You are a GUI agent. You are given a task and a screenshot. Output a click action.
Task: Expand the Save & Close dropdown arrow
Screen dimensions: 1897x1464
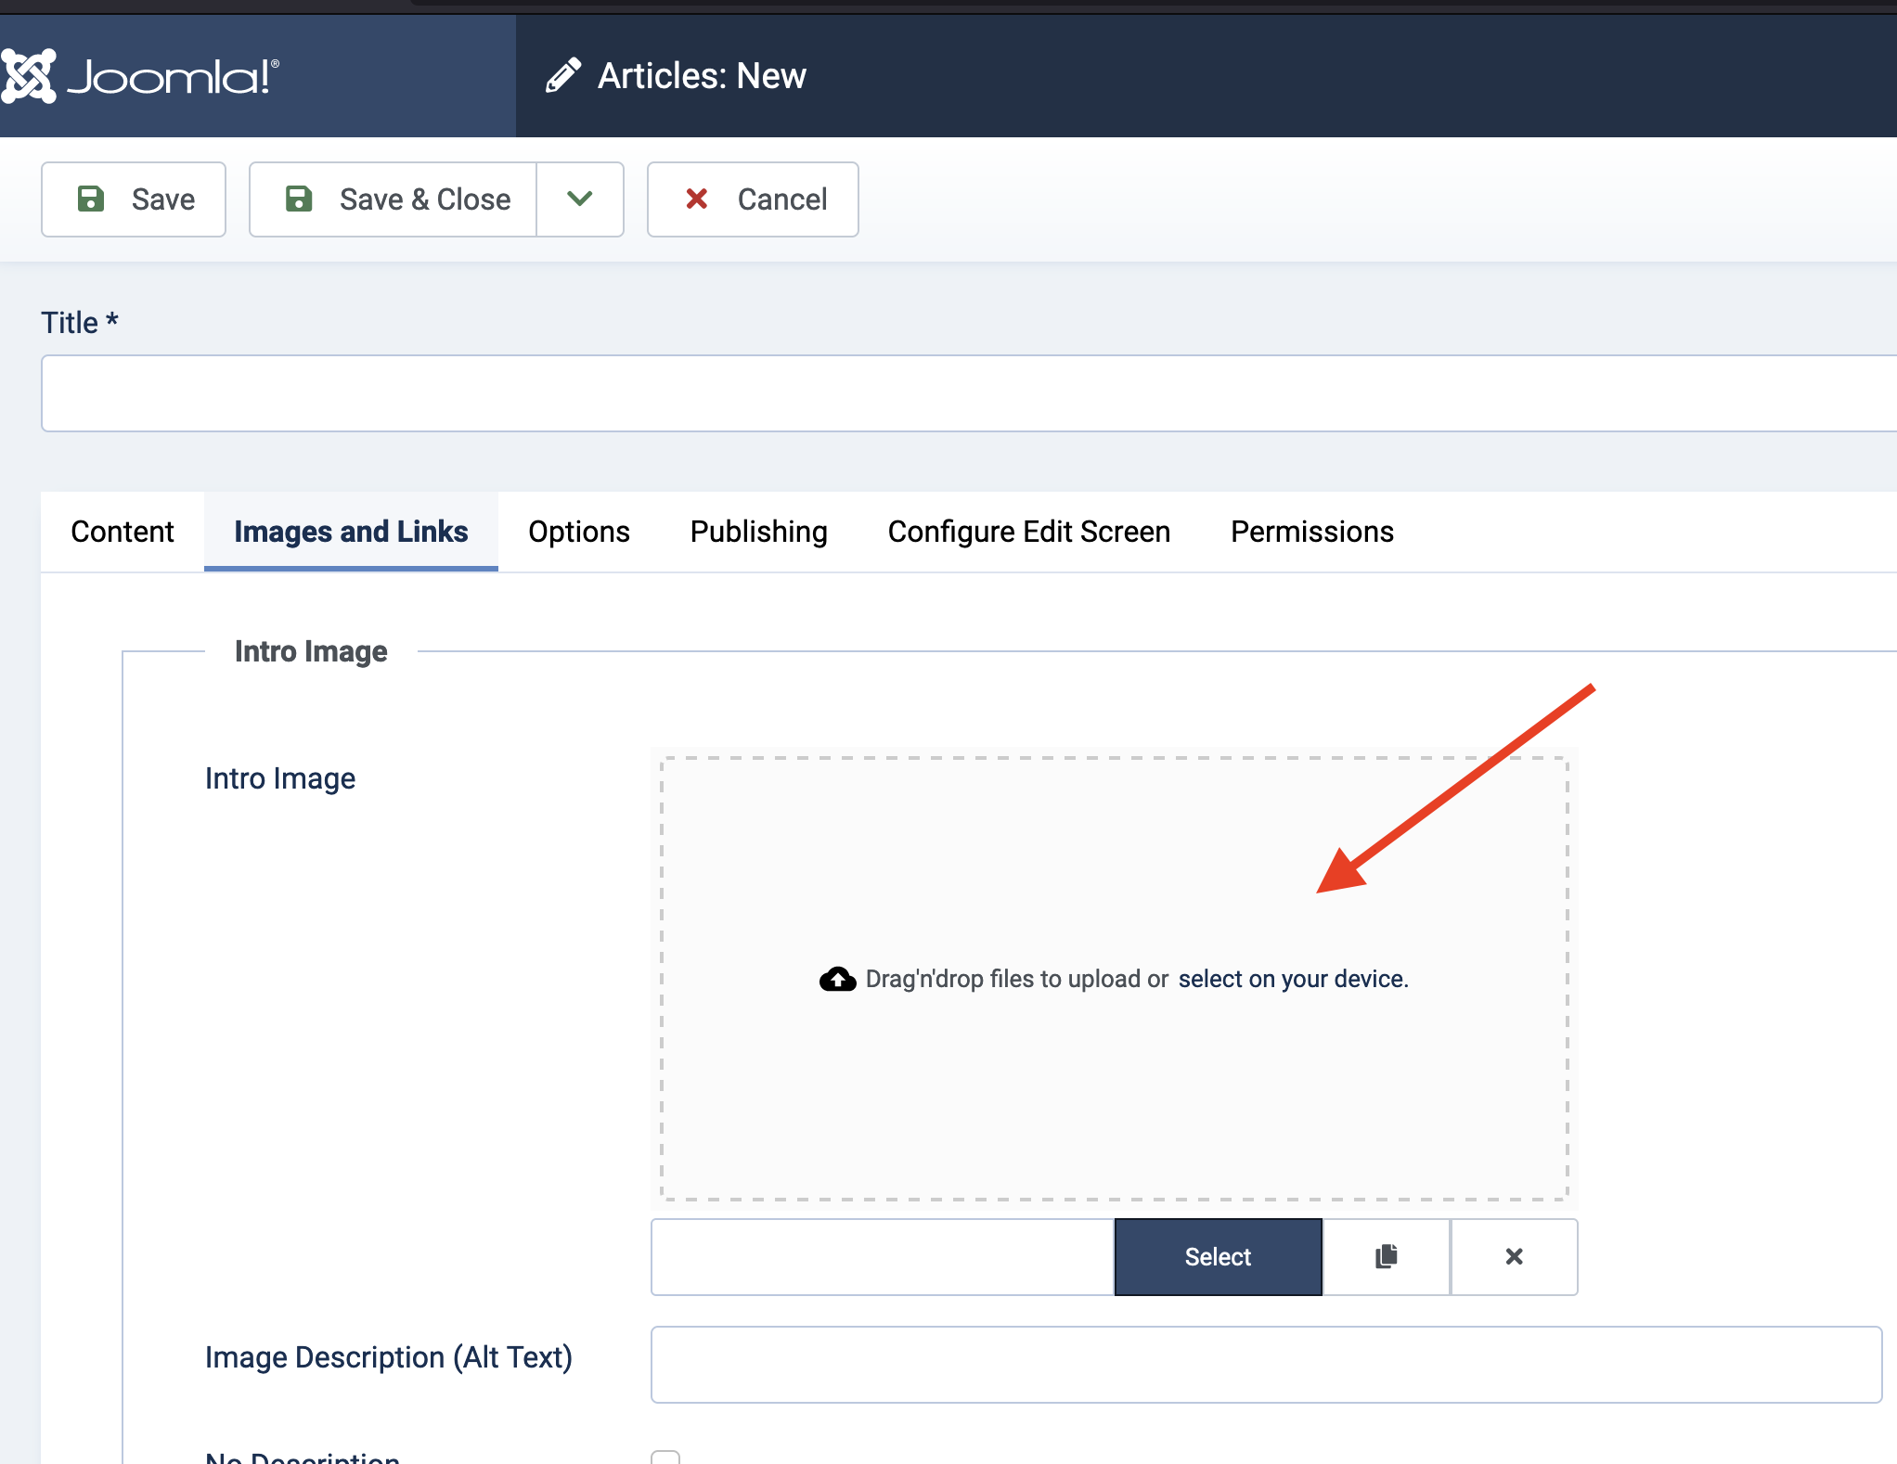pos(580,199)
